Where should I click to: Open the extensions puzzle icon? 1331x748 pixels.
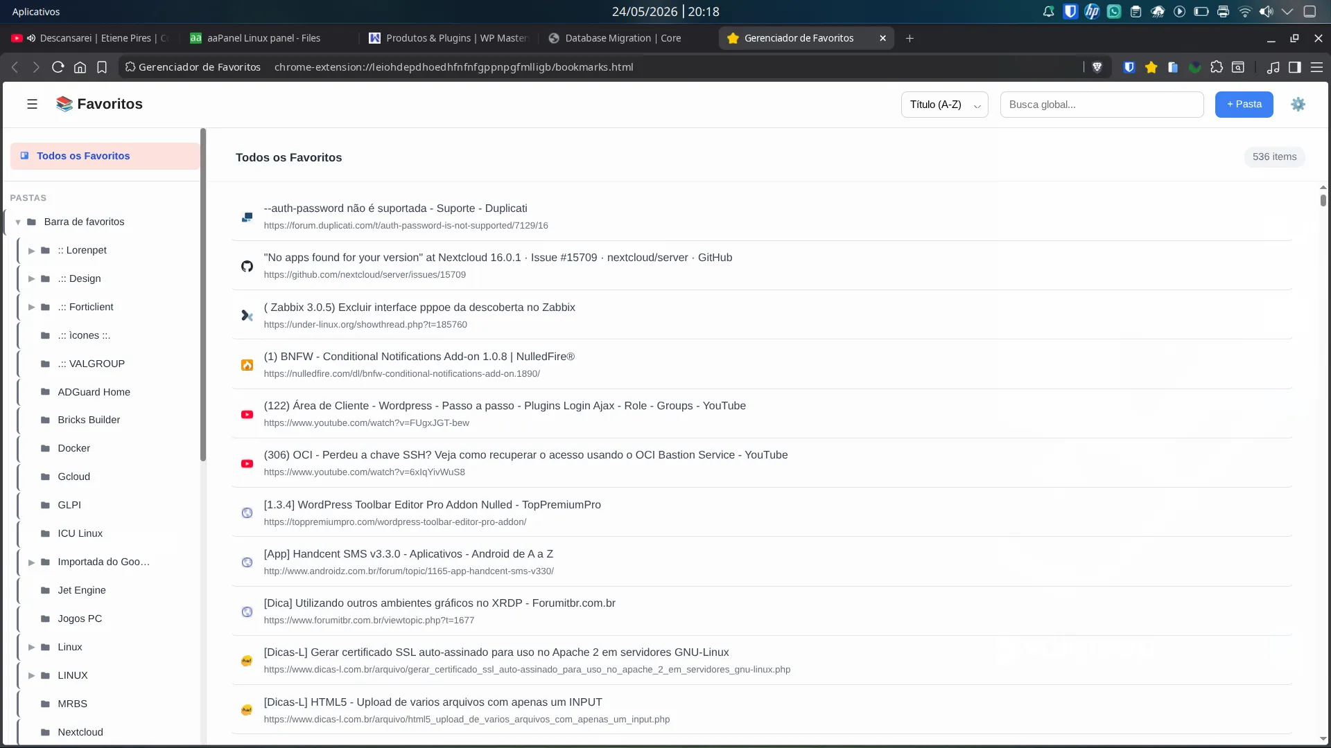click(1217, 67)
